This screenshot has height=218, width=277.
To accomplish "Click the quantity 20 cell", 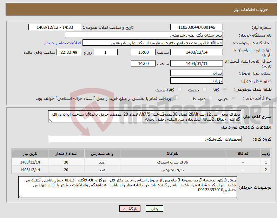I will coord(66,170).
